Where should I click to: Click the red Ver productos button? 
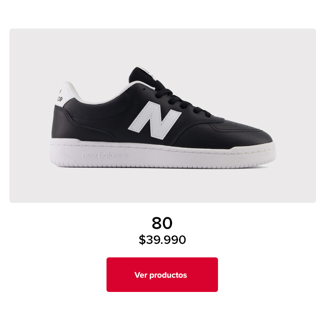pos(162,274)
